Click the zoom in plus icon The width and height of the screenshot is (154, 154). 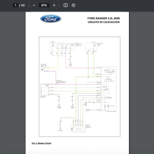click(x=54, y=5)
